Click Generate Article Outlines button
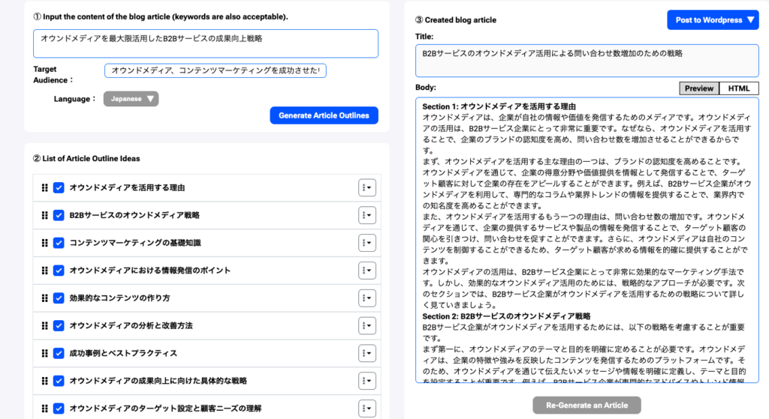Viewport: 769px width, 419px height. click(x=324, y=115)
